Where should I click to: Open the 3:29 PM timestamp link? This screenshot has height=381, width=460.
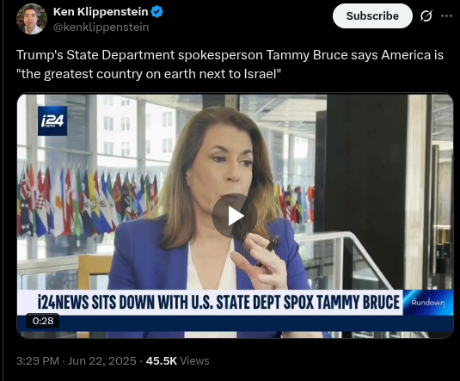click(x=38, y=360)
